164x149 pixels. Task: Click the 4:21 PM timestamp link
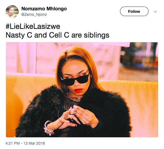pyautogui.click(x=12, y=143)
